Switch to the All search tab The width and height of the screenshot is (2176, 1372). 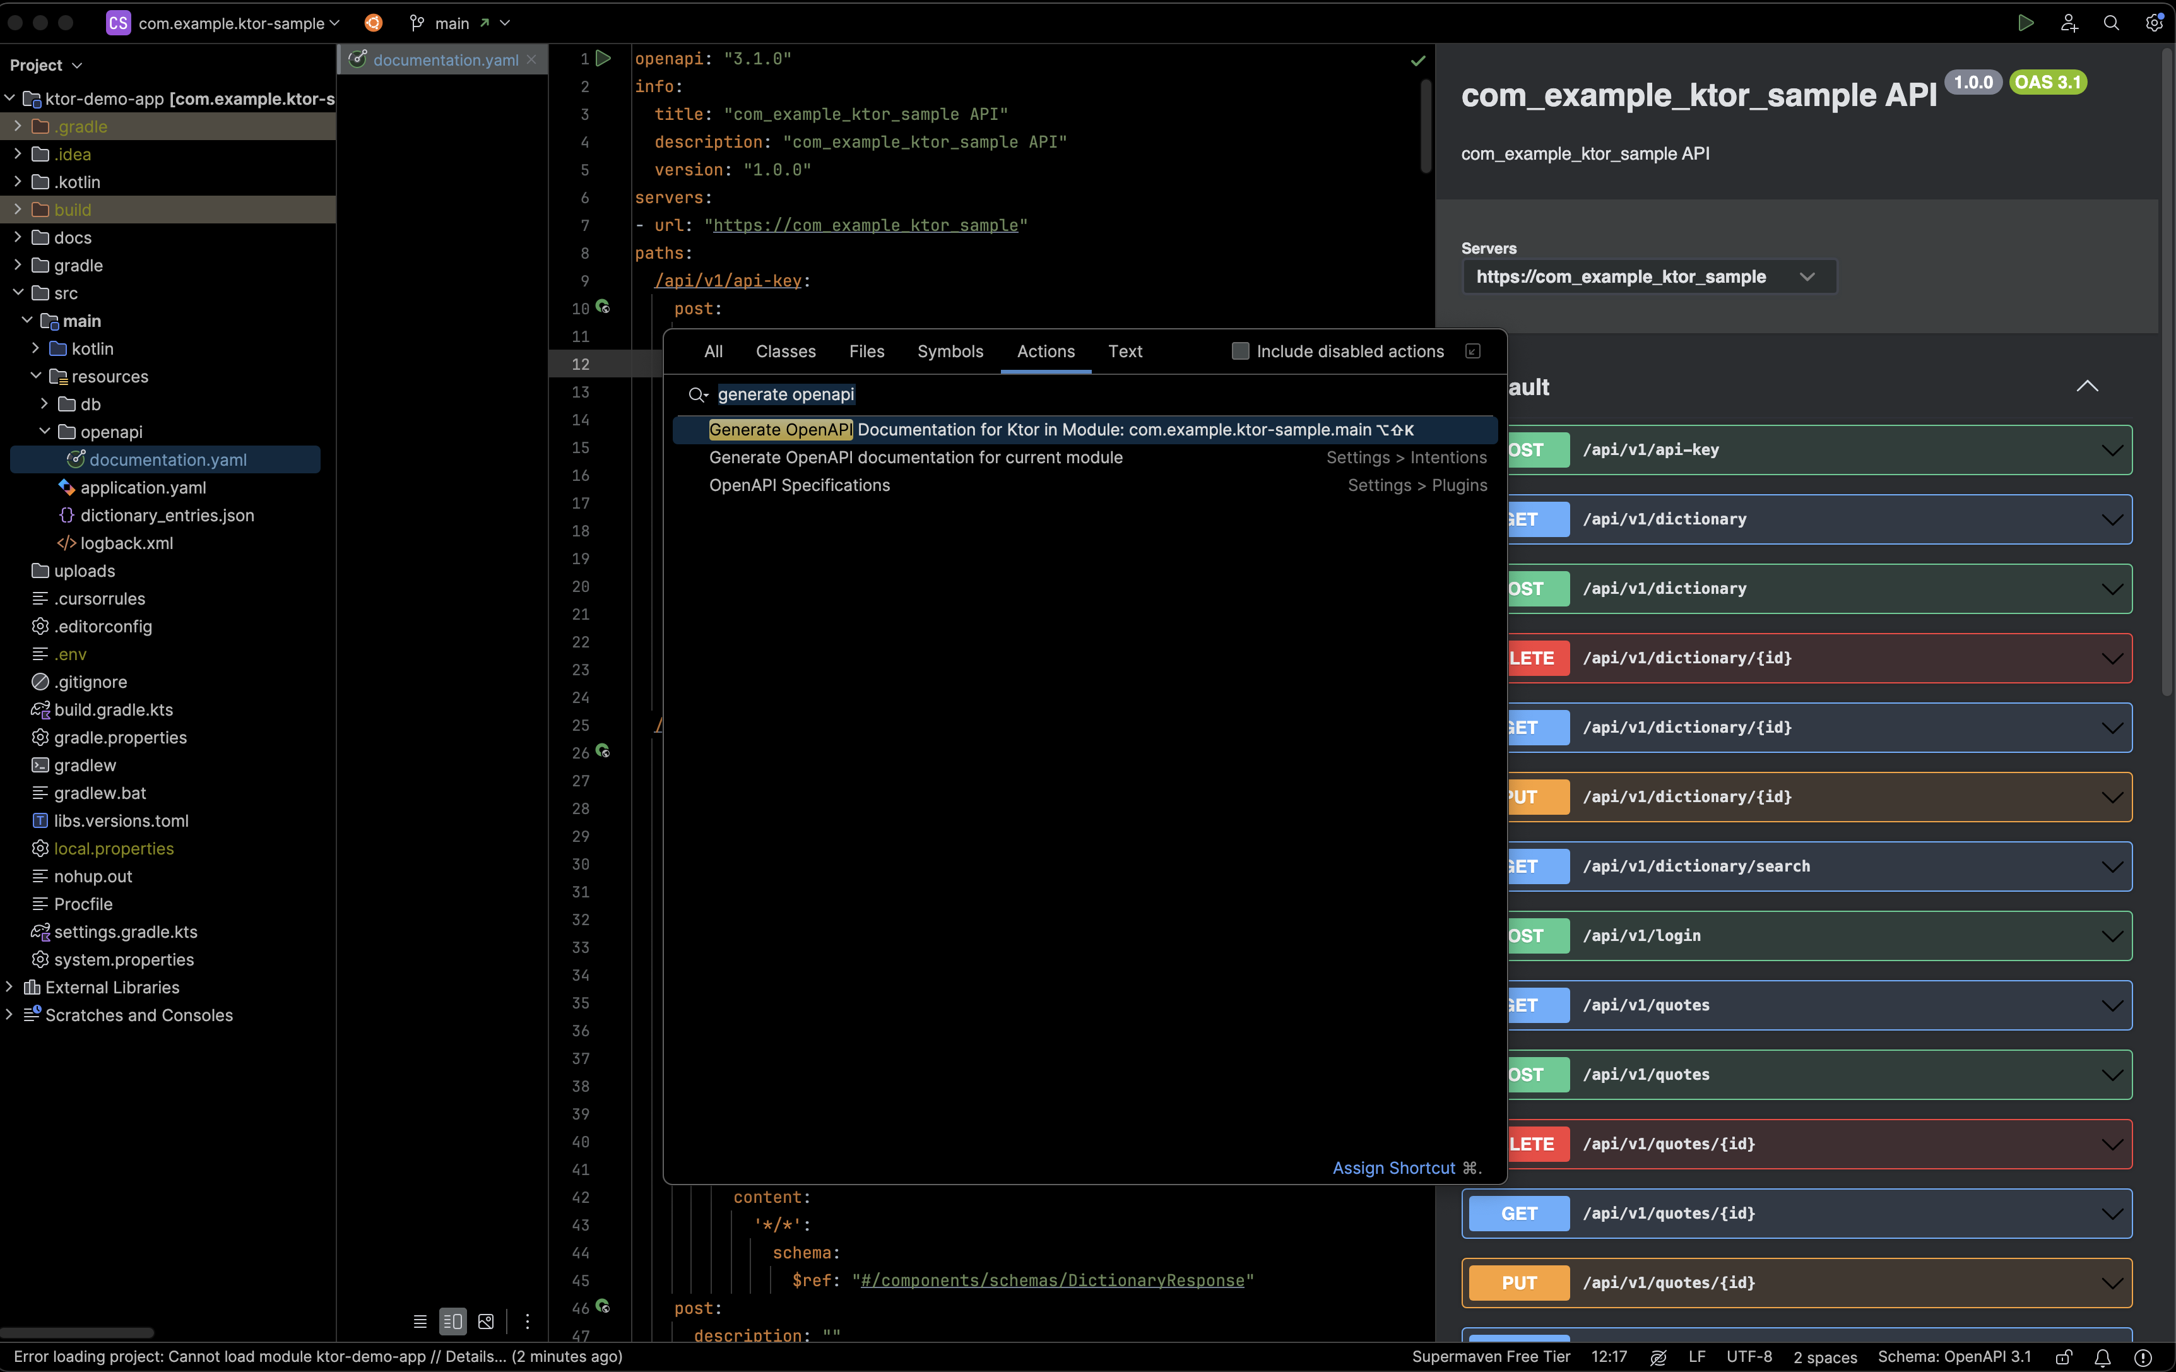coord(713,351)
